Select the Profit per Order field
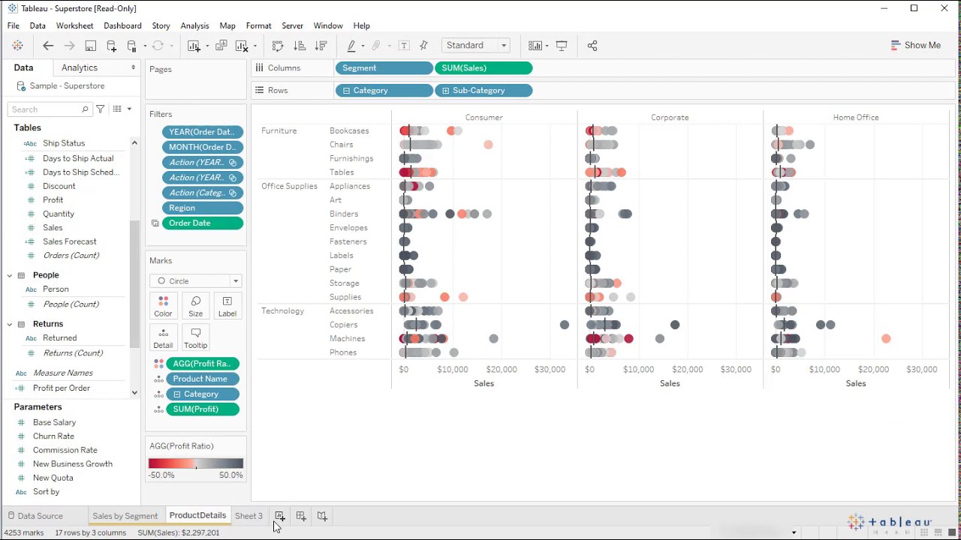Image resolution: width=961 pixels, height=540 pixels. 62,388
